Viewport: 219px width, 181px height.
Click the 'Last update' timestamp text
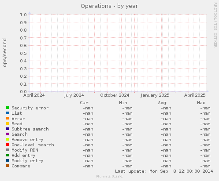coord(164,171)
